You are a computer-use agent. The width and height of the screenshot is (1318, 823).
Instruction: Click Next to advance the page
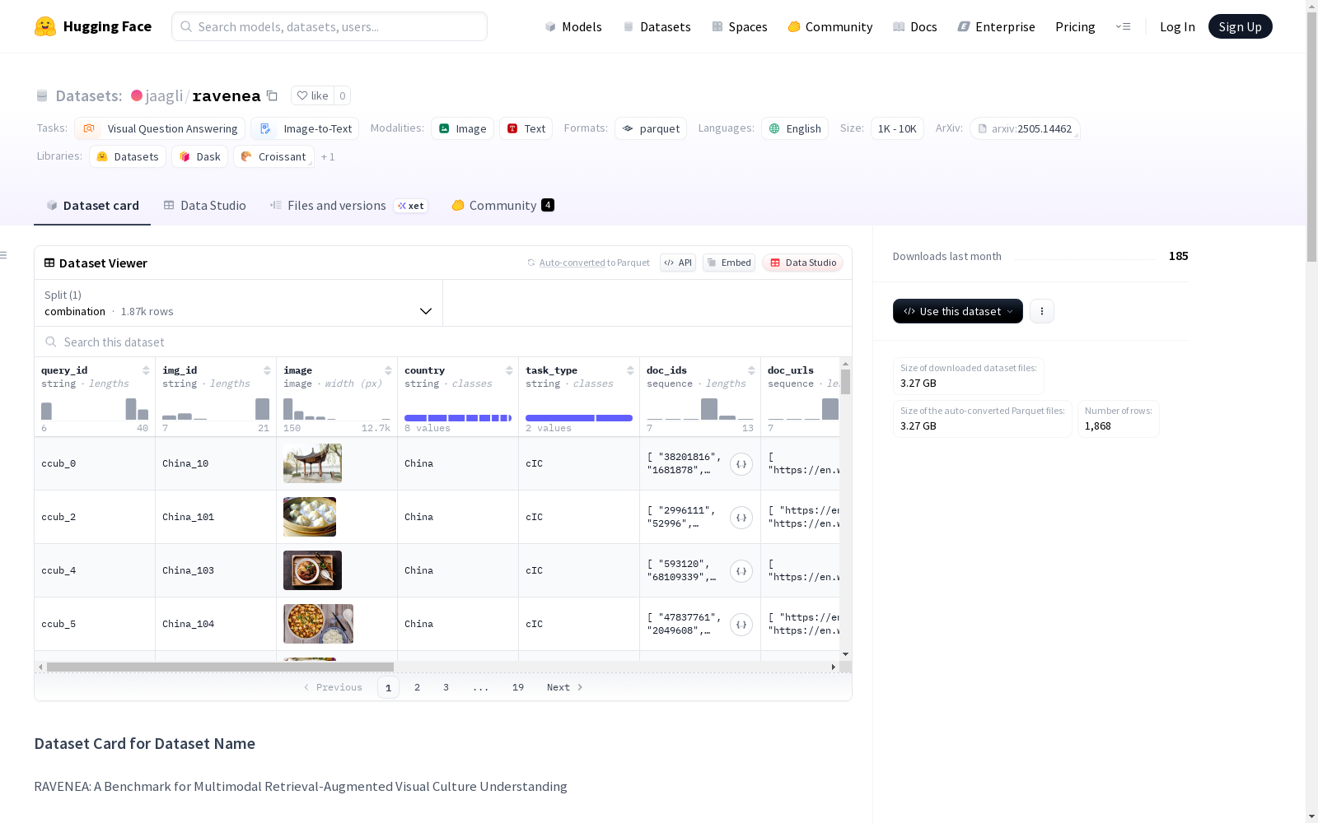point(565,687)
